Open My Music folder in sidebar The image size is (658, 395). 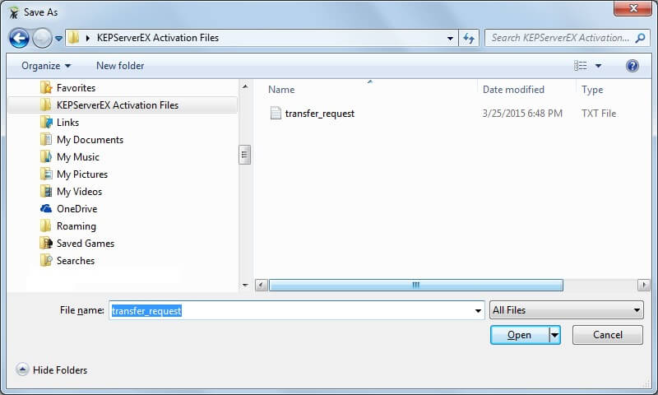pyautogui.click(x=77, y=157)
